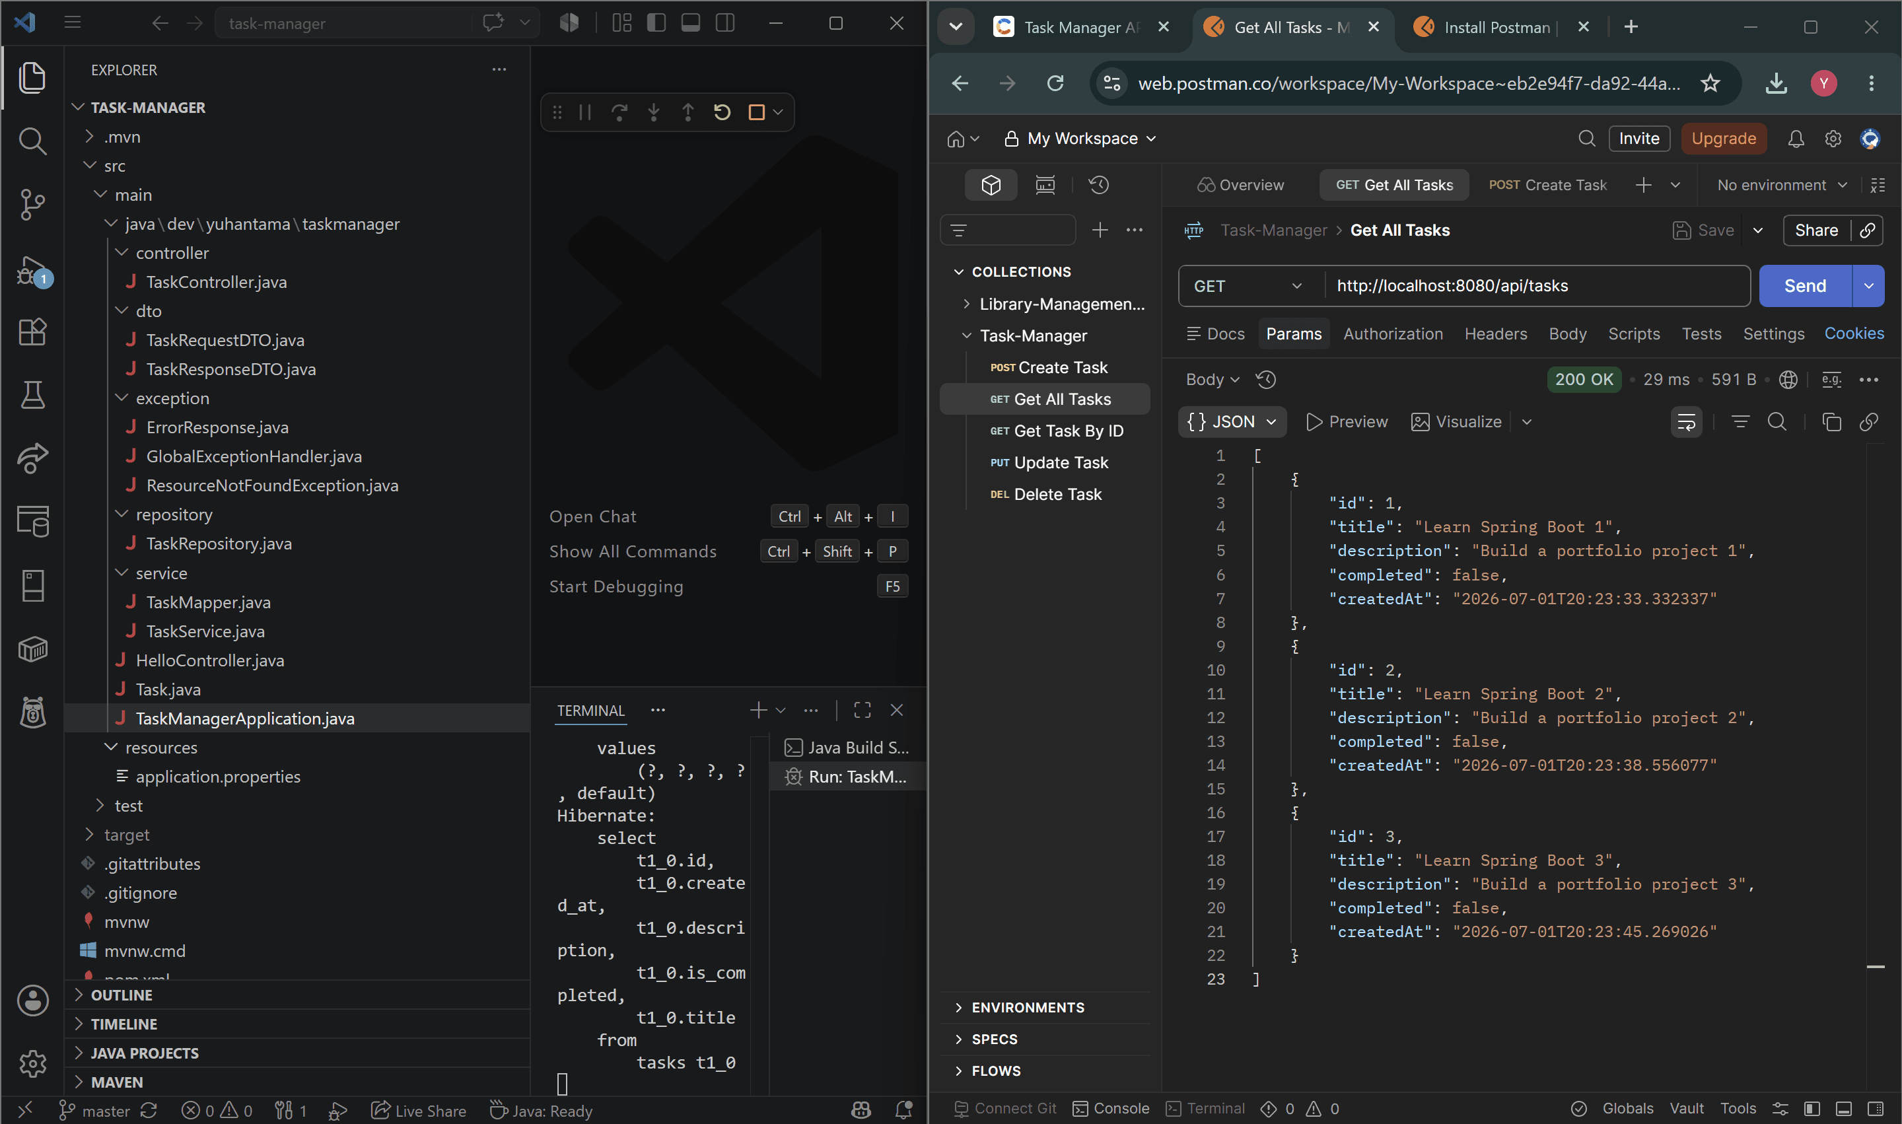This screenshot has height=1124, width=1902.
Task: Search within the Postman response body
Action: (x=1777, y=422)
